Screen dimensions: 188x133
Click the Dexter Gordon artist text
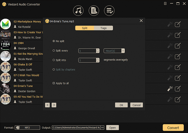click(27, 91)
